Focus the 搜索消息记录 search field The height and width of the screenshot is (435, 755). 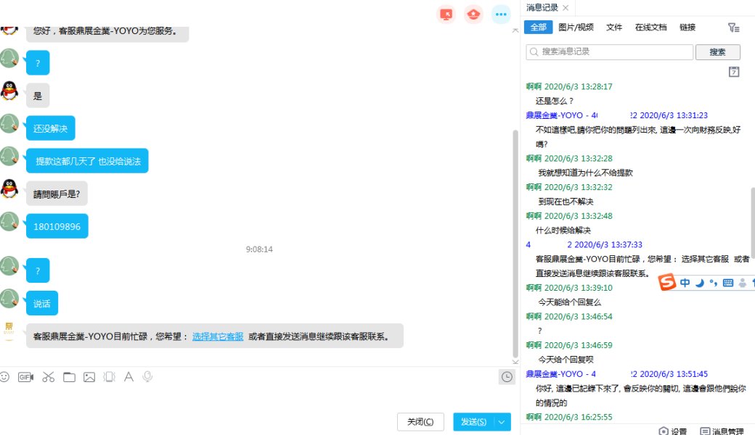coord(610,52)
